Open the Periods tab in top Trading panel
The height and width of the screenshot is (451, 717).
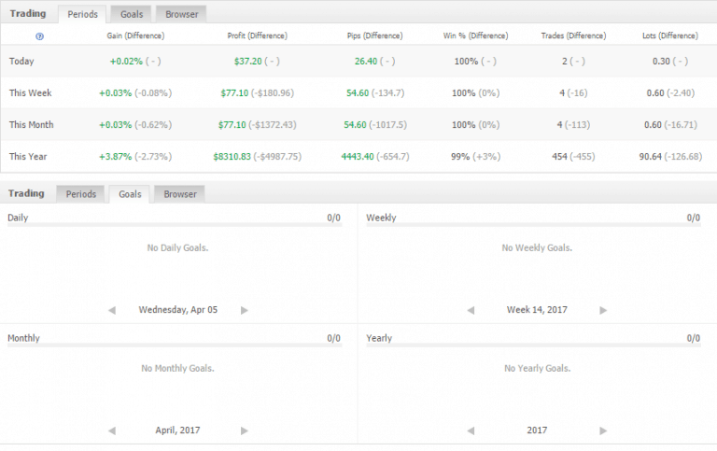click(x=82, y=14)
